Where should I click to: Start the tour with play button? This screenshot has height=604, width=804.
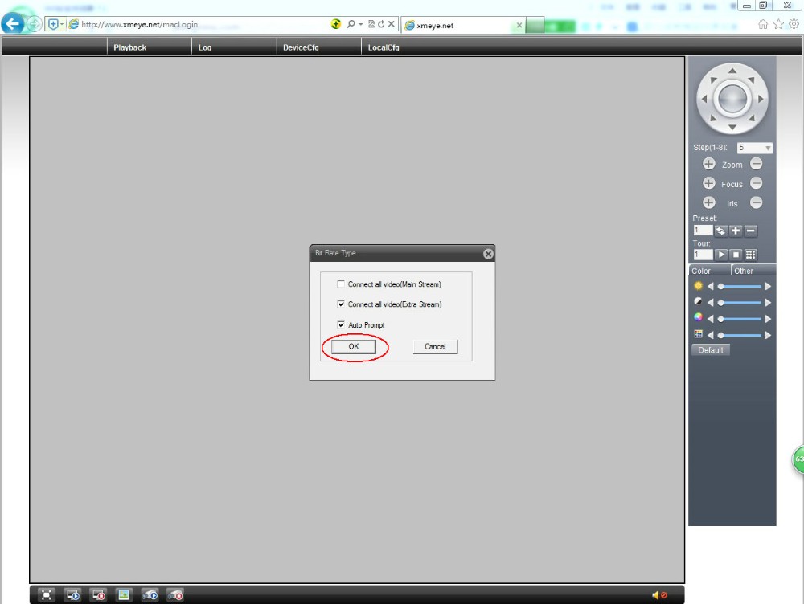pyautogui.click(x=721, y=255)
